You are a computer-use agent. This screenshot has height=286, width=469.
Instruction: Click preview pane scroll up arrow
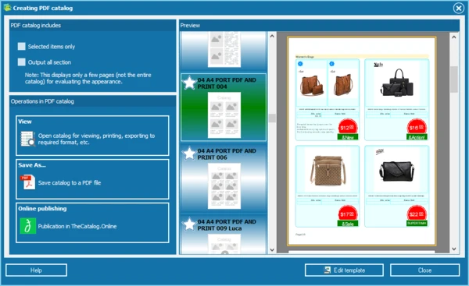point(454,37)
